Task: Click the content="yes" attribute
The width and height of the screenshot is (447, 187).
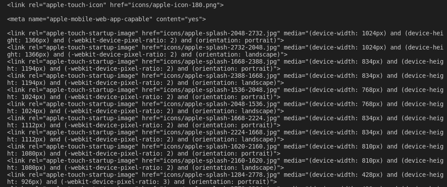Action: tap(179, 19)
